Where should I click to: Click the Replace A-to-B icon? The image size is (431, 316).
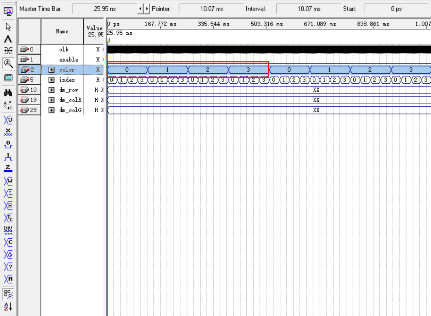point(9,105)
